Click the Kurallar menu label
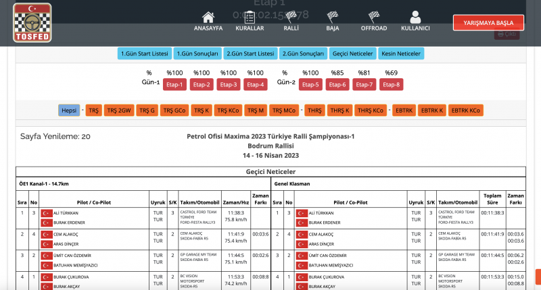Screen dimensions: 541x290 (x=250, y=28)
